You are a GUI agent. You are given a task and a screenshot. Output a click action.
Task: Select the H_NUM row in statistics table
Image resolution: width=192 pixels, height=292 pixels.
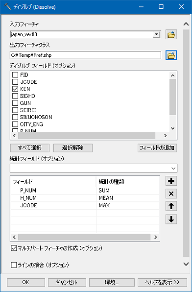click(x=85, y=198)
